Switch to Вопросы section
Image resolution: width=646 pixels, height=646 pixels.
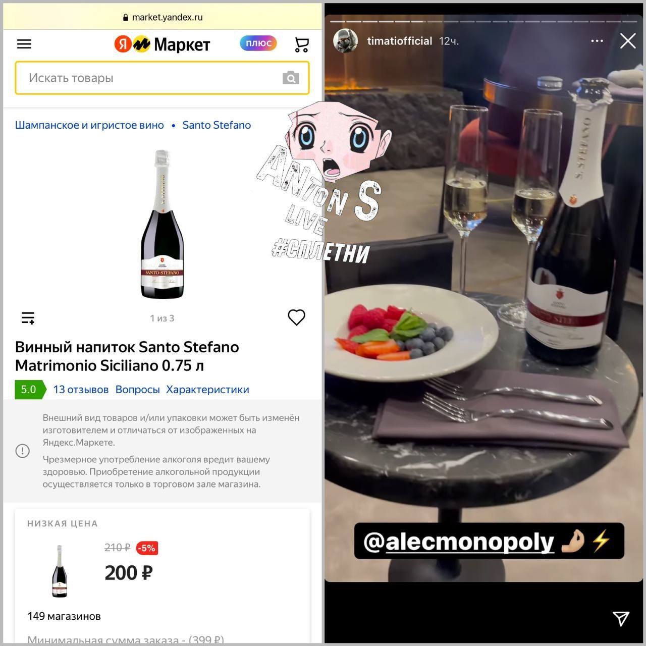point(137,390)
